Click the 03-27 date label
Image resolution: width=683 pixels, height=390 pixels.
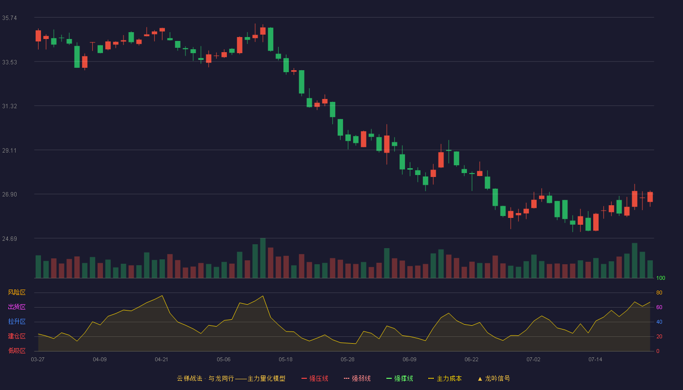38,359
